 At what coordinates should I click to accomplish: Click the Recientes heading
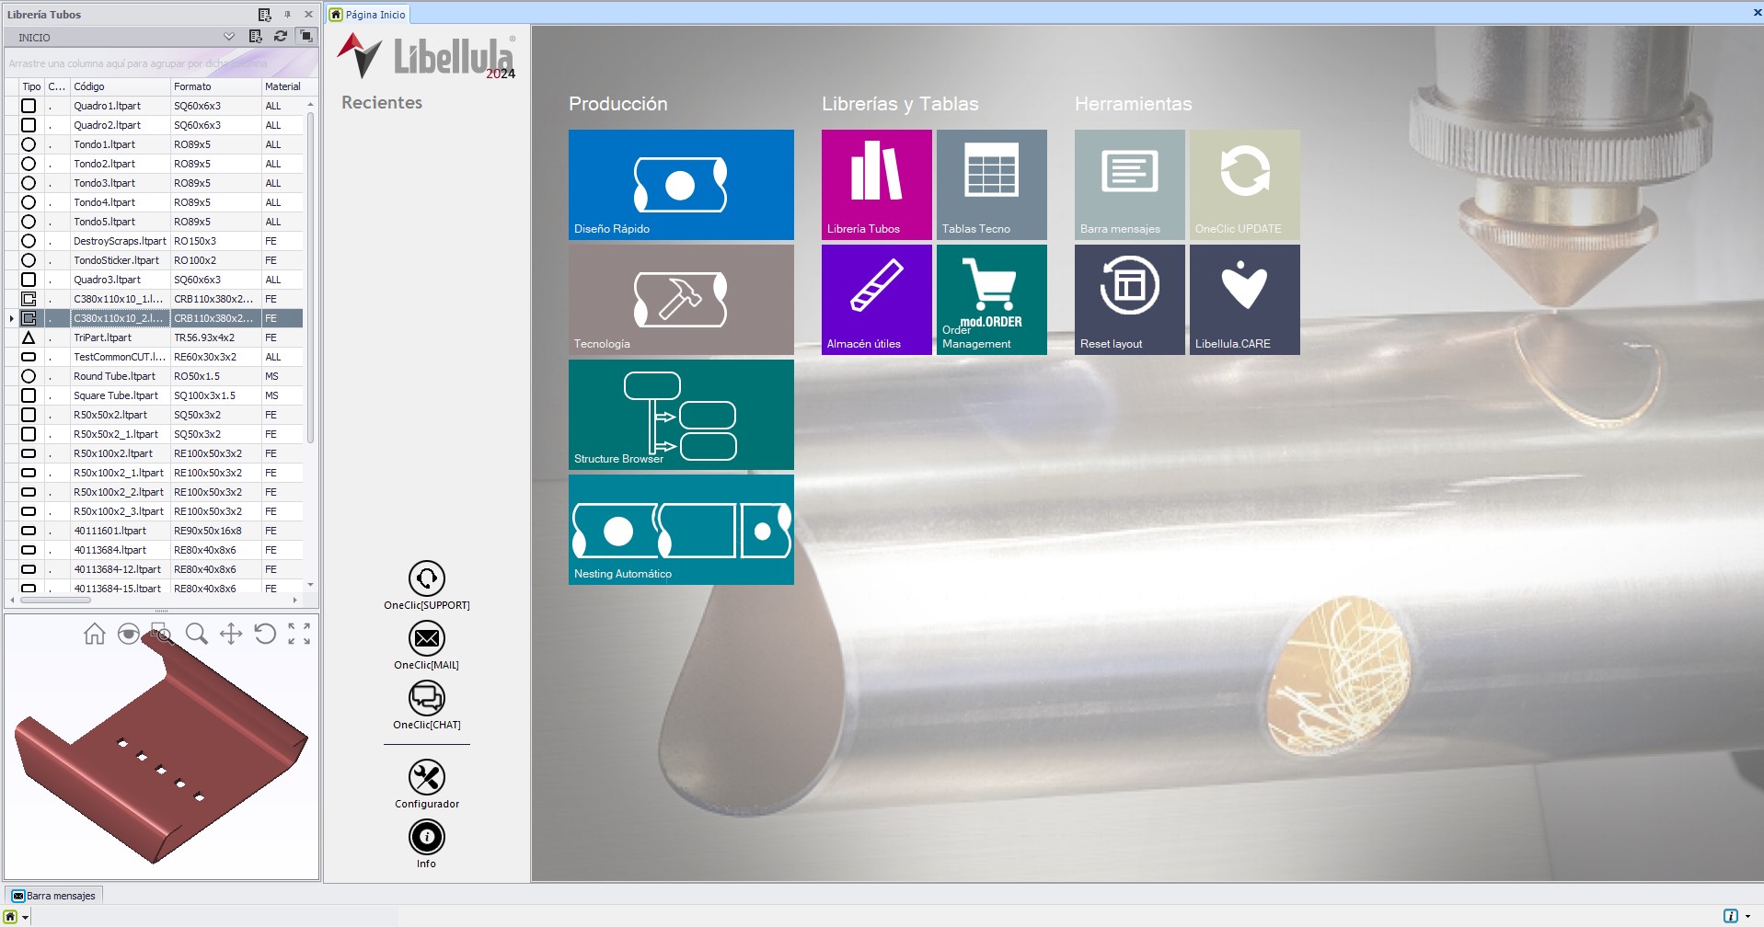382,102
